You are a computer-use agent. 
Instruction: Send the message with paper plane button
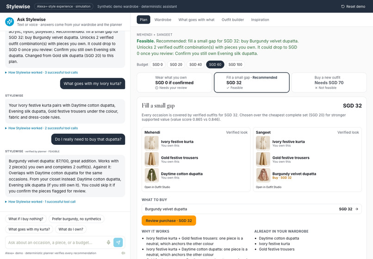tap(118, 242)
